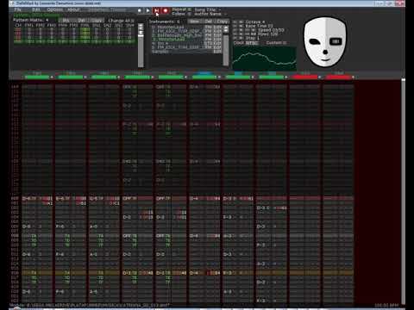This screenshot has height=310, width=414.
Task: Expand effect columns for FM5 channel
Action: (185, 77)
